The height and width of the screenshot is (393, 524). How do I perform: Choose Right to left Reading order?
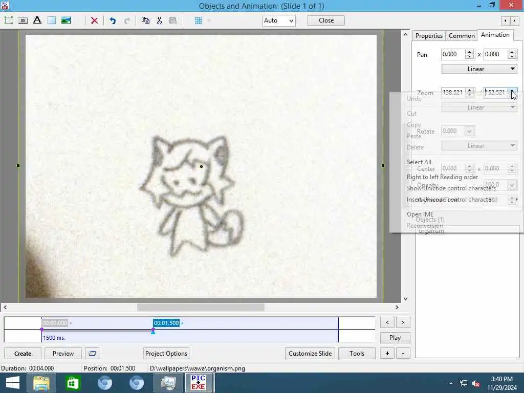click(x=442, y=177)
